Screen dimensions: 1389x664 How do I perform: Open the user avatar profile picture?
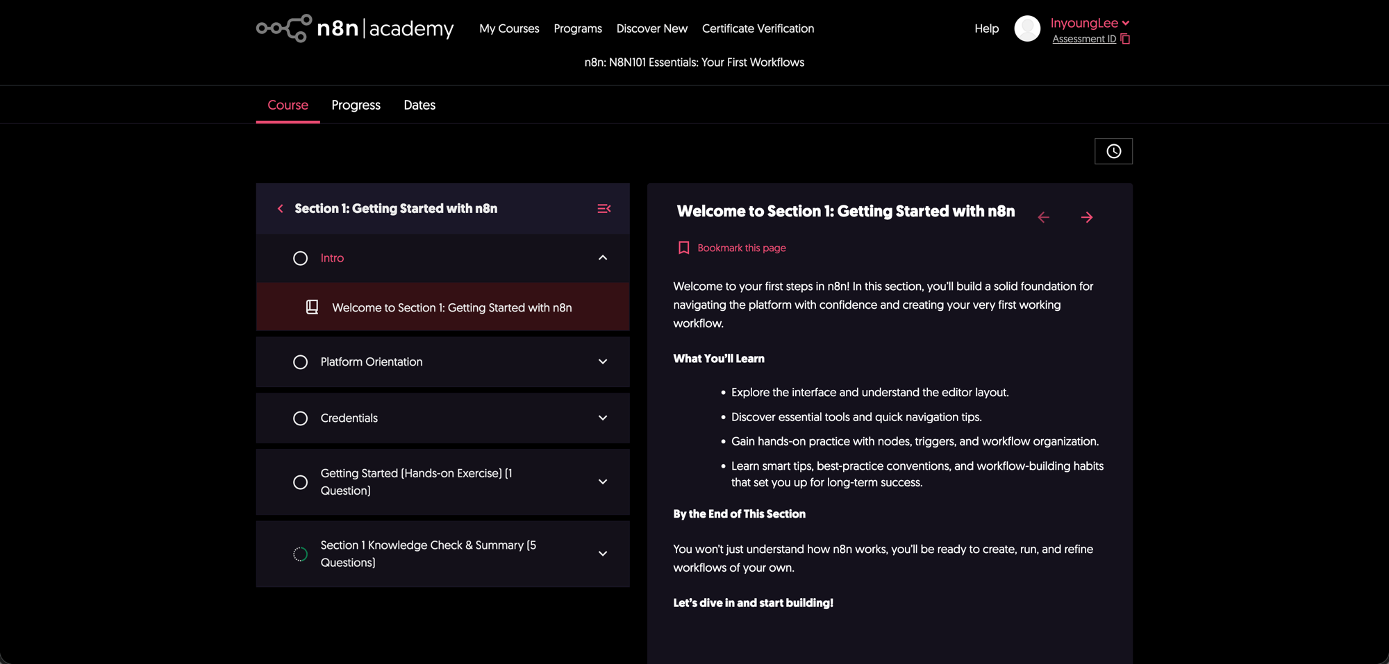pos(1027,28)
